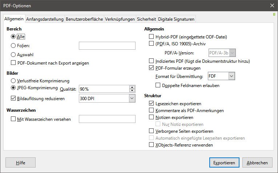
Task: Focus the Wasserzeichen text field
Action: click(x=107, y=119)
